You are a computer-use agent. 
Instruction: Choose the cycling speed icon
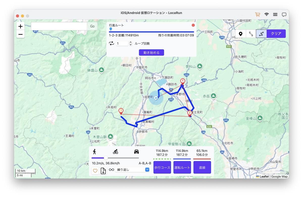115,151
